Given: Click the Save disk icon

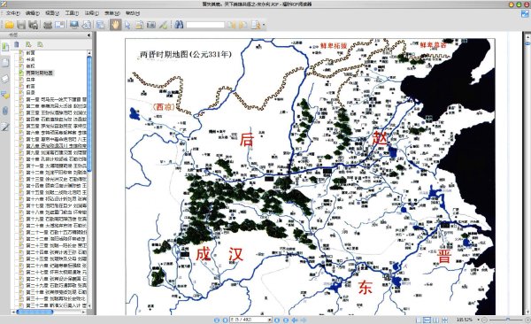Looking at the screenshot, I should [21, 25].
